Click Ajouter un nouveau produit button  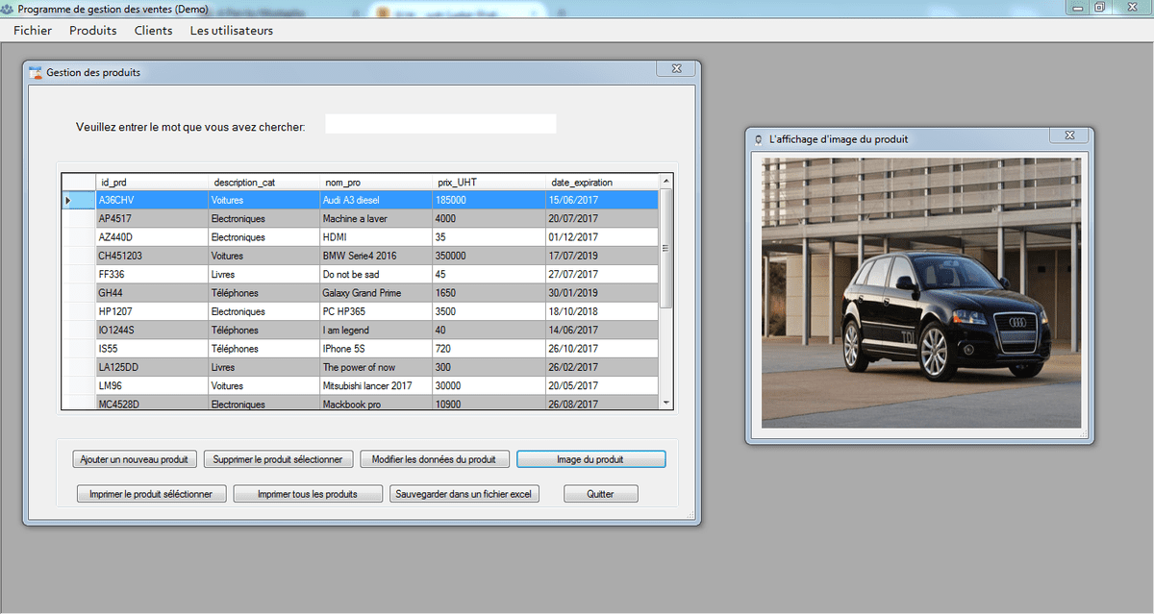click(136, 459)
